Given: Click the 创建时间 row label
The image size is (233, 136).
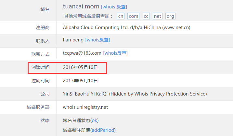Looking at the screenshot, I should 40,67.
